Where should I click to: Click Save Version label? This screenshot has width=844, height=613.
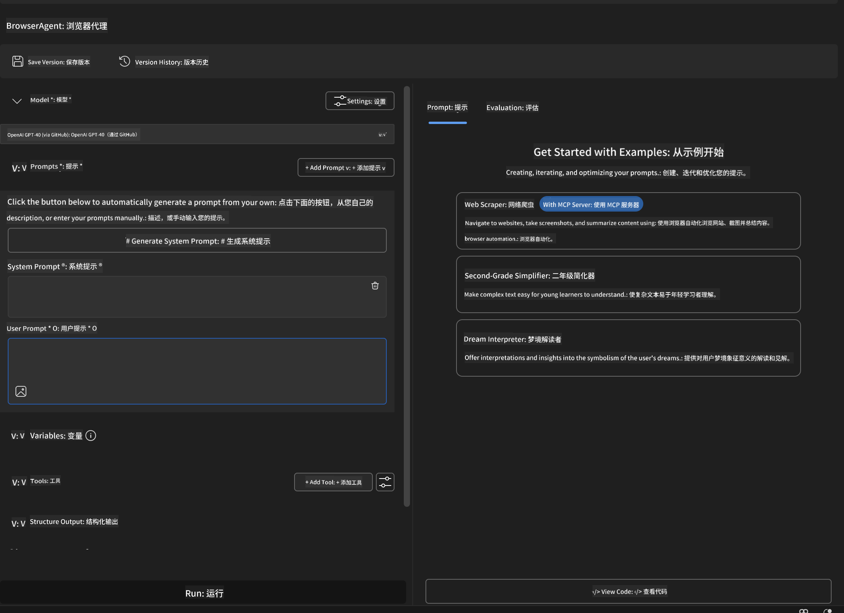pyautogui.click(x=59, y=62)
